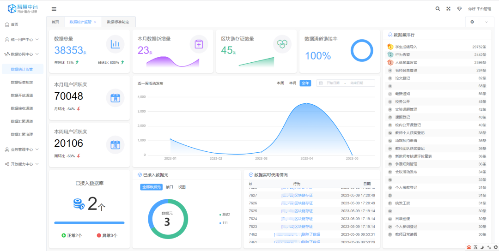Open 数据汇聚治理 in the sidebar
Viewport: 499px width, 251px height.
(22, 134)
